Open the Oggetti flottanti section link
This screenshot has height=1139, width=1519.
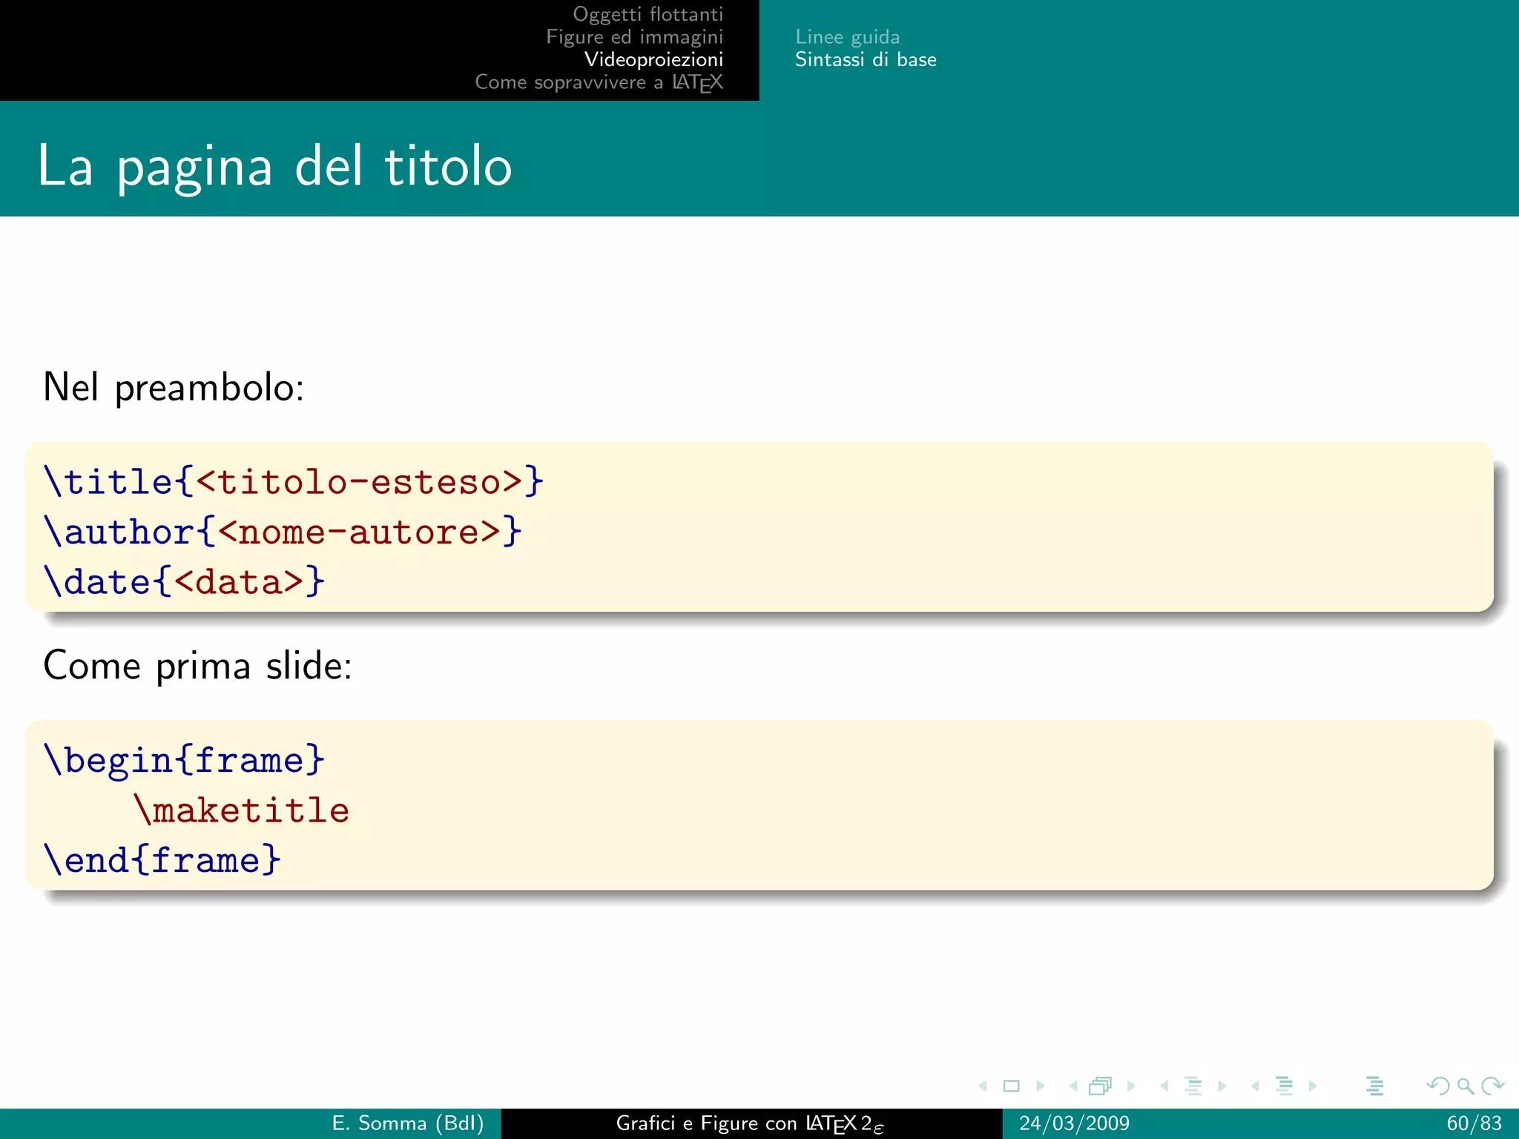point(648,14)
